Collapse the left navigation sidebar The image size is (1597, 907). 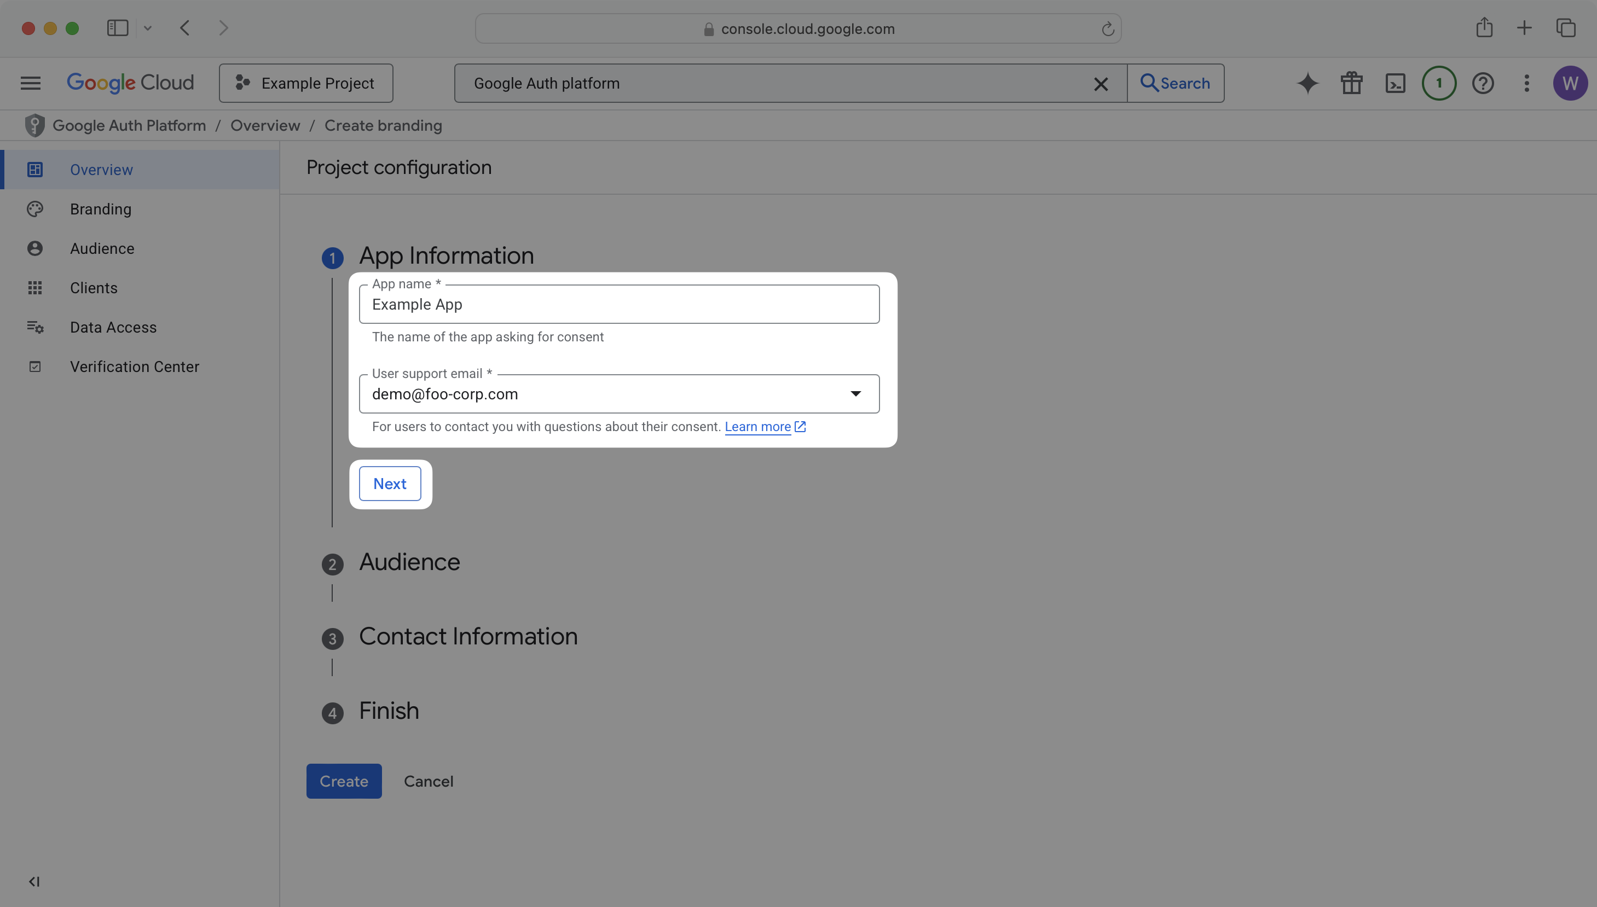pos(34,881)
